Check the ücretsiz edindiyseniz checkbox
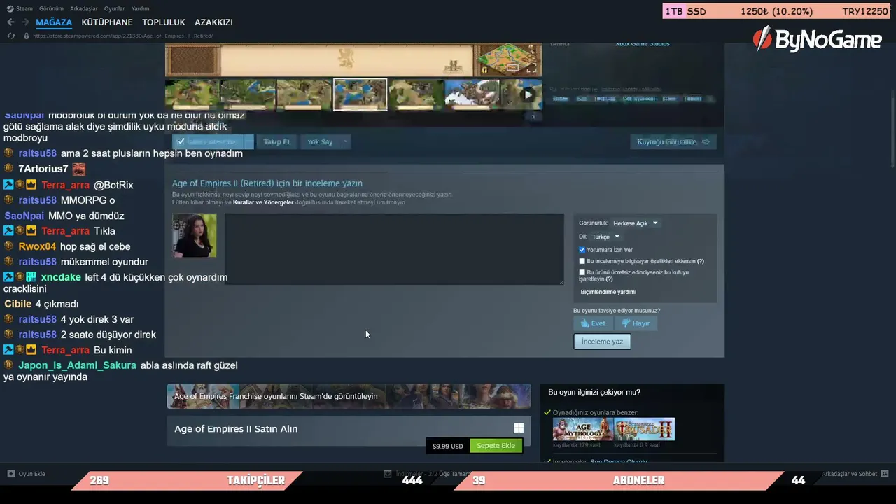Image resolution: width=896 pixels, height=504 pixels. (582, 272)
